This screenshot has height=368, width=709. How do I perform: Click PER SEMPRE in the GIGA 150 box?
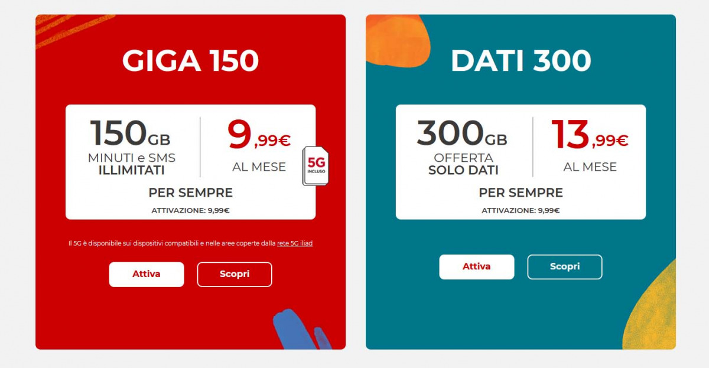coord(190,193)
